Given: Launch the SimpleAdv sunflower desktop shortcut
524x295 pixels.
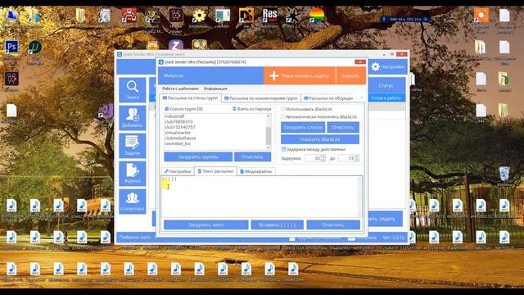Looking at the screenshot, I should (199, 16).
